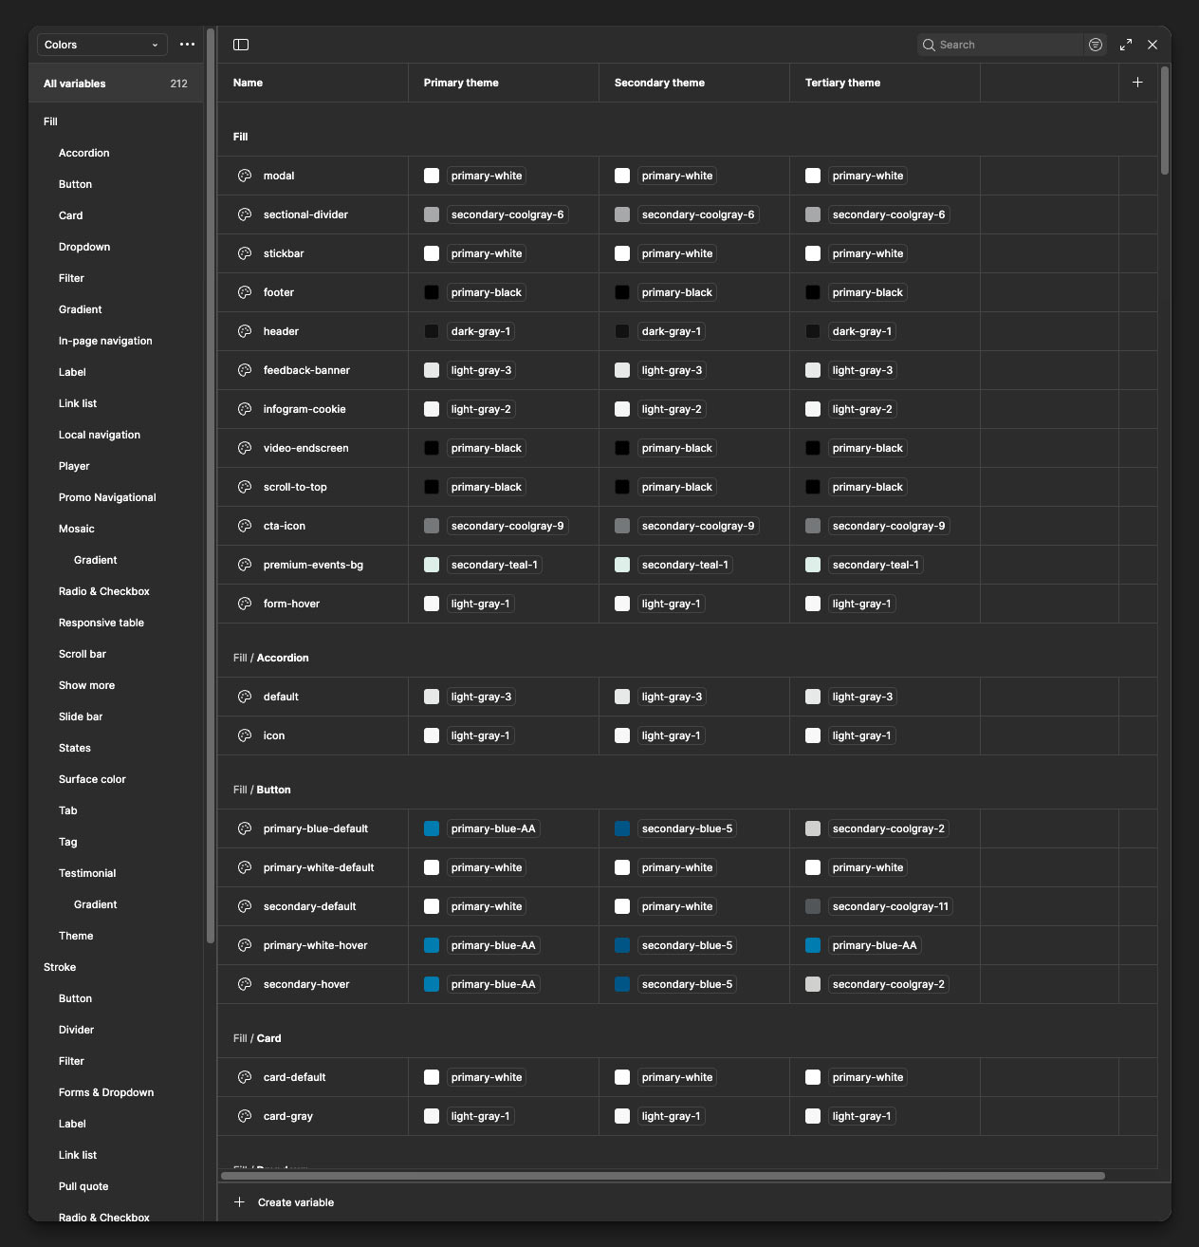1199x1247 pixels.
Task: Click the secondary-coolgray-11 alias chip
Action: tap(890, 906)
